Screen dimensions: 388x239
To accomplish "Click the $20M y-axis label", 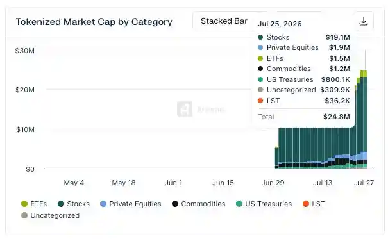I will 25,90.
